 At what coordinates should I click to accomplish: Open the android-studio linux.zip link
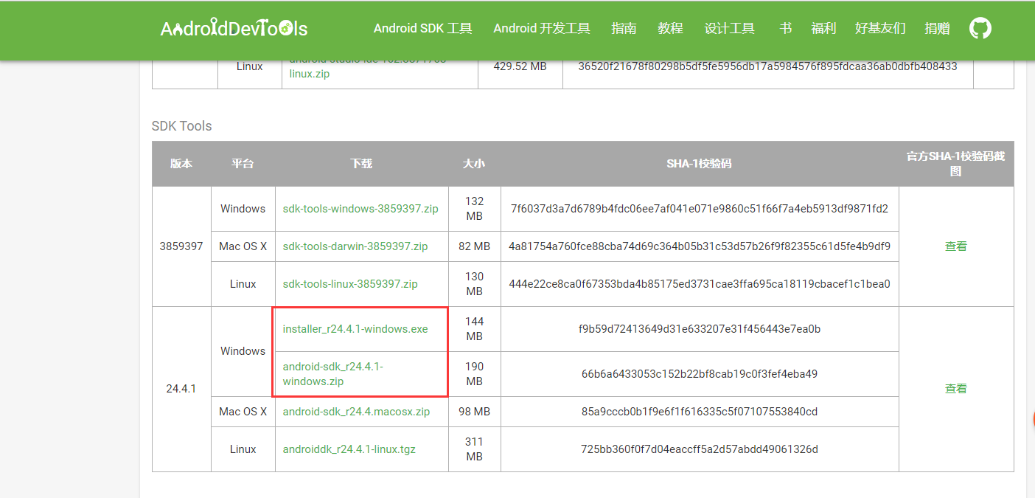click(369, 68)
